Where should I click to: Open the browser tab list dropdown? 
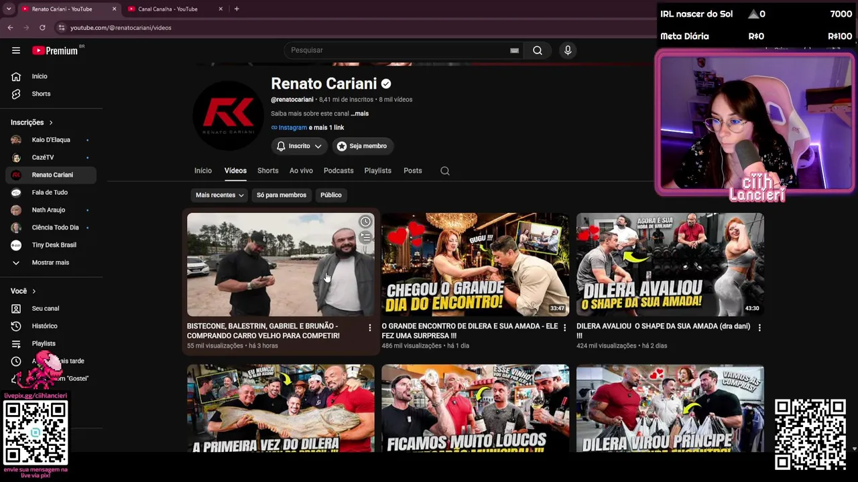(x=9, y=9)
